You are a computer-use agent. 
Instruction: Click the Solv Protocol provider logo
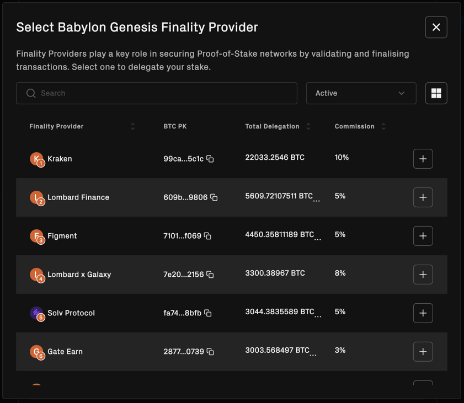point(35,313)
